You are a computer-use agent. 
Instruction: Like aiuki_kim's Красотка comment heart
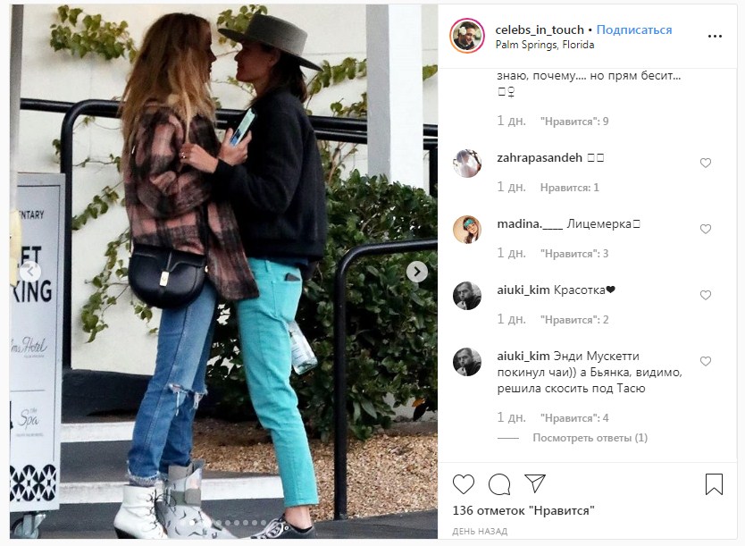[x=706, y=295]
